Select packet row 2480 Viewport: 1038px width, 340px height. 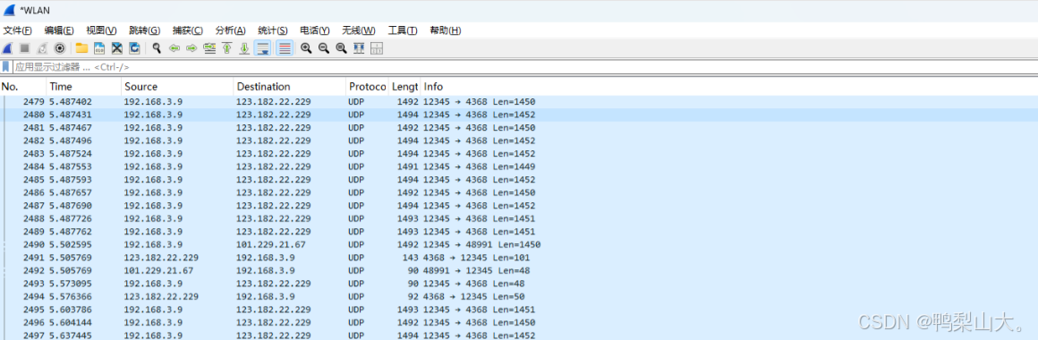point(519,115)
